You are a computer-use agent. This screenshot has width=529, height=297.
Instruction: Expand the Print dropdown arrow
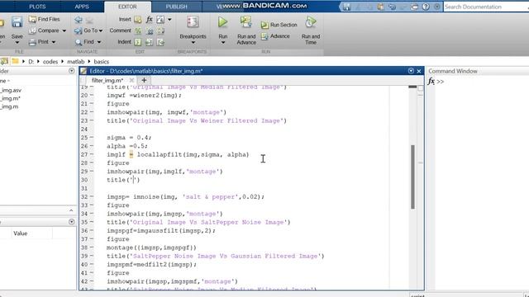pyautogui.click(x=53, y=42)
